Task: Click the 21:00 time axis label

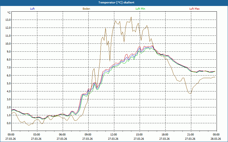Action: click(190, 135)
